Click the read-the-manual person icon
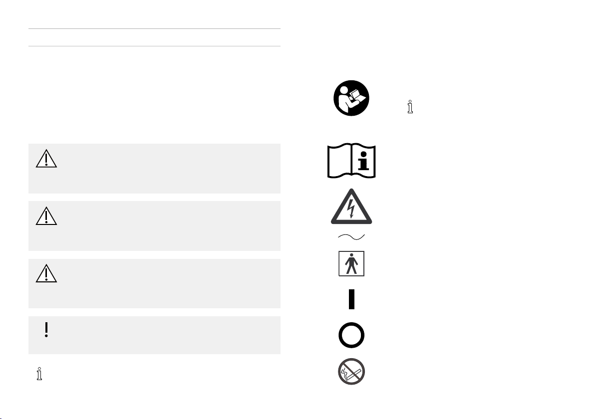 351,98
